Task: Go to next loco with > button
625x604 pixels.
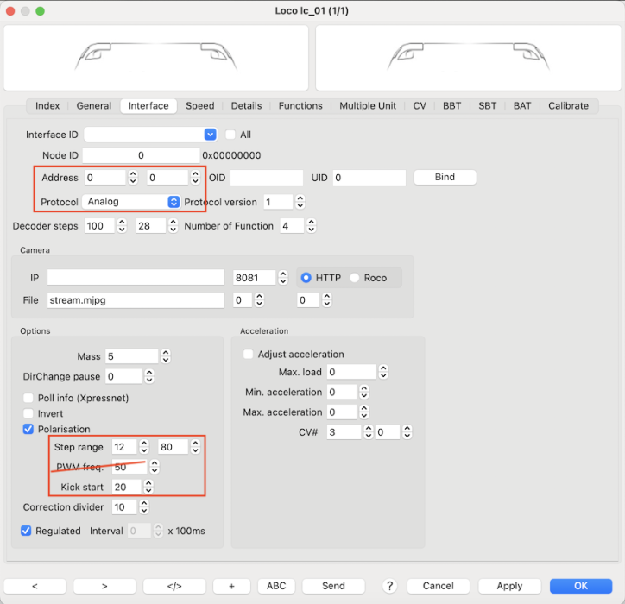Action: tap(104, 586)
